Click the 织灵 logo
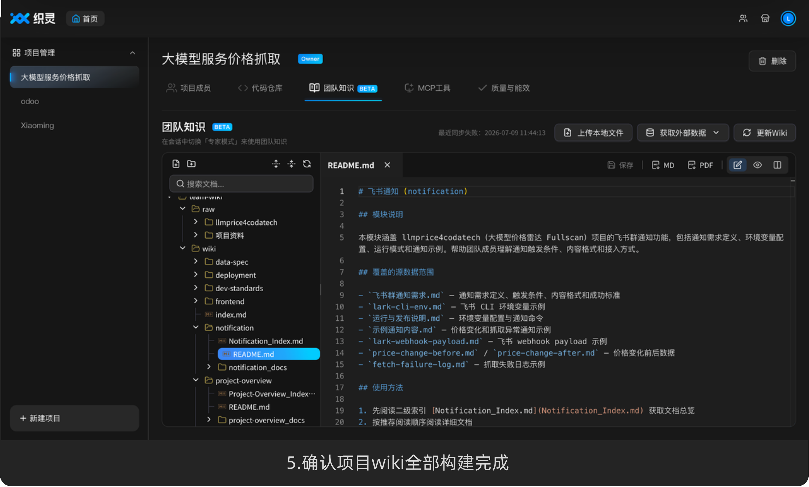Viewport: 809px width, 487px height. (32, 18)
